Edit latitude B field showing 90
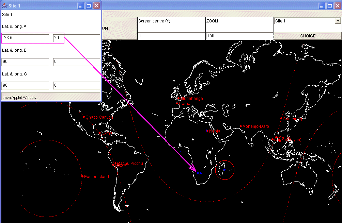The image size is (342, 223). point(25,62)
